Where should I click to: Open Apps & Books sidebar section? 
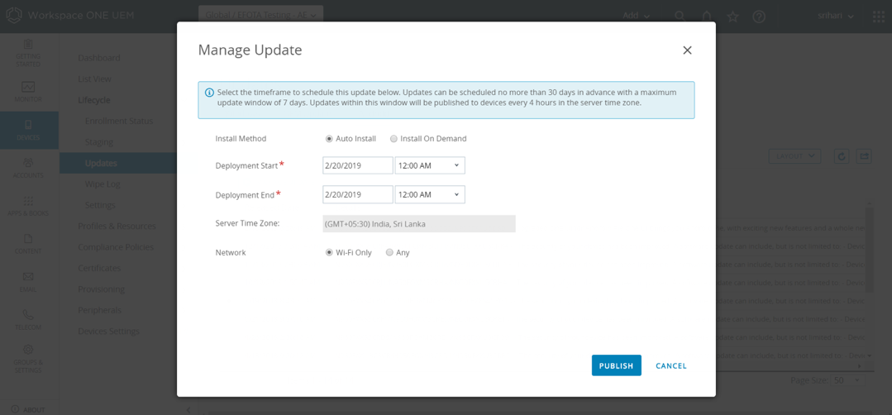[28, 206]
